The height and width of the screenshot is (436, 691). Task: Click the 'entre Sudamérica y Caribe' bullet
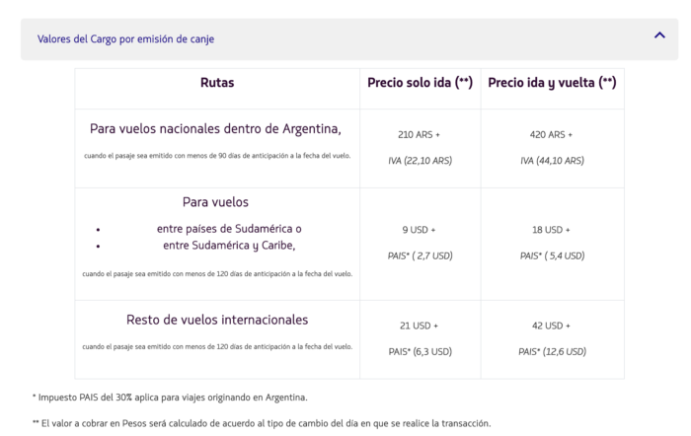pos(229,246)
